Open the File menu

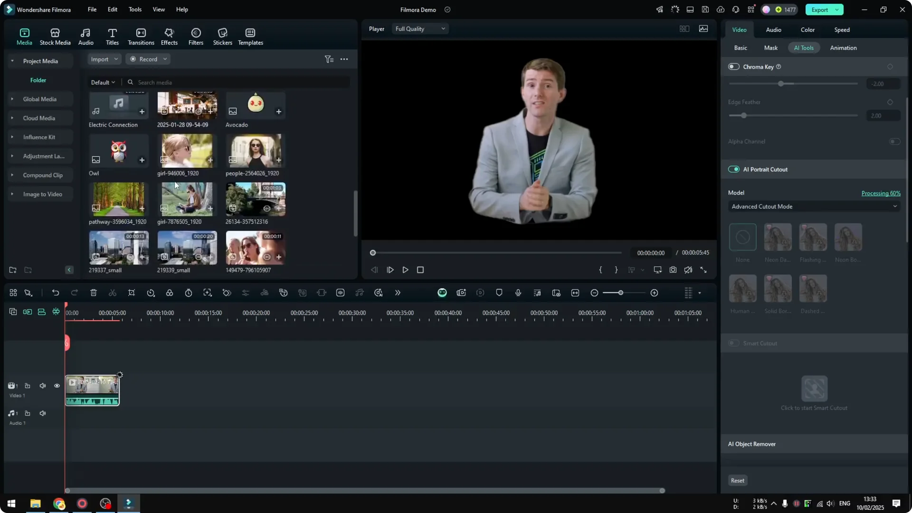92,9
